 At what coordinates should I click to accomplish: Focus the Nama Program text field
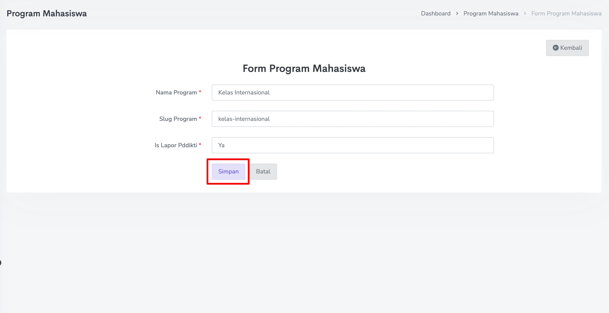353,93
